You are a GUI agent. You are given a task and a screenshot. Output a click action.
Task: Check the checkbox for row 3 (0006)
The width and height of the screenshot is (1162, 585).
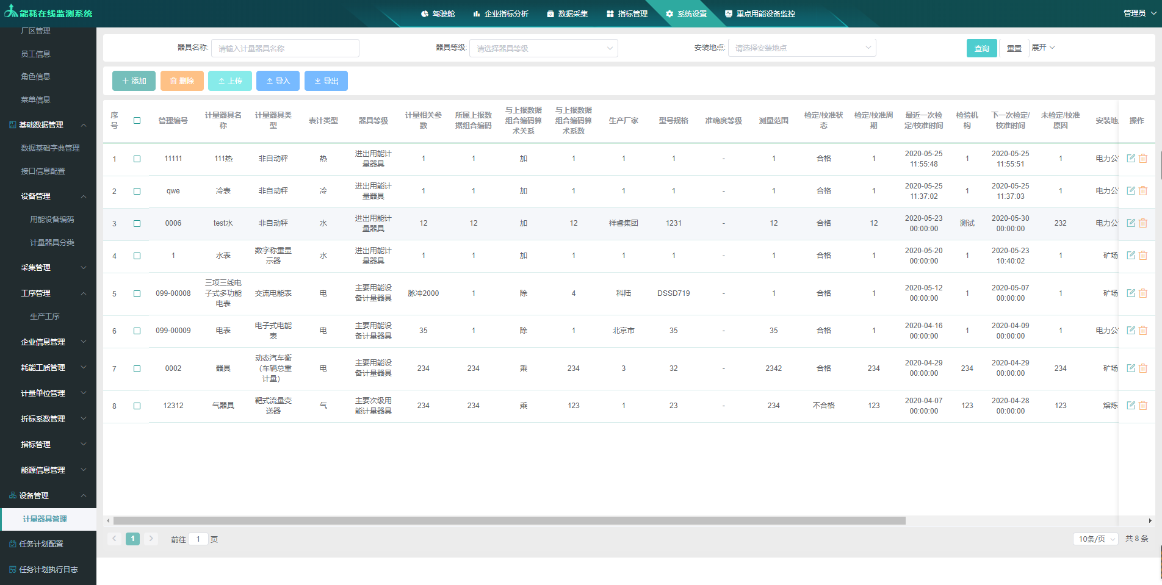point(137,224)
